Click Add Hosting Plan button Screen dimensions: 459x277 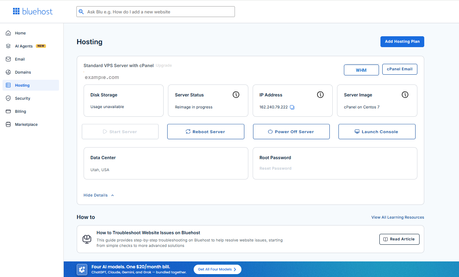point(402,42)
